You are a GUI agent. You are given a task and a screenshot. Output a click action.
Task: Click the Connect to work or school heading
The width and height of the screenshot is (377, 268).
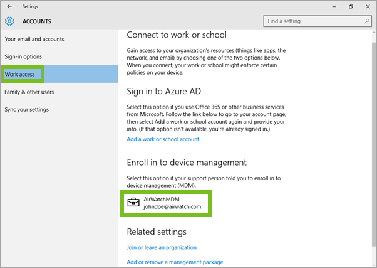pos(177,35)
